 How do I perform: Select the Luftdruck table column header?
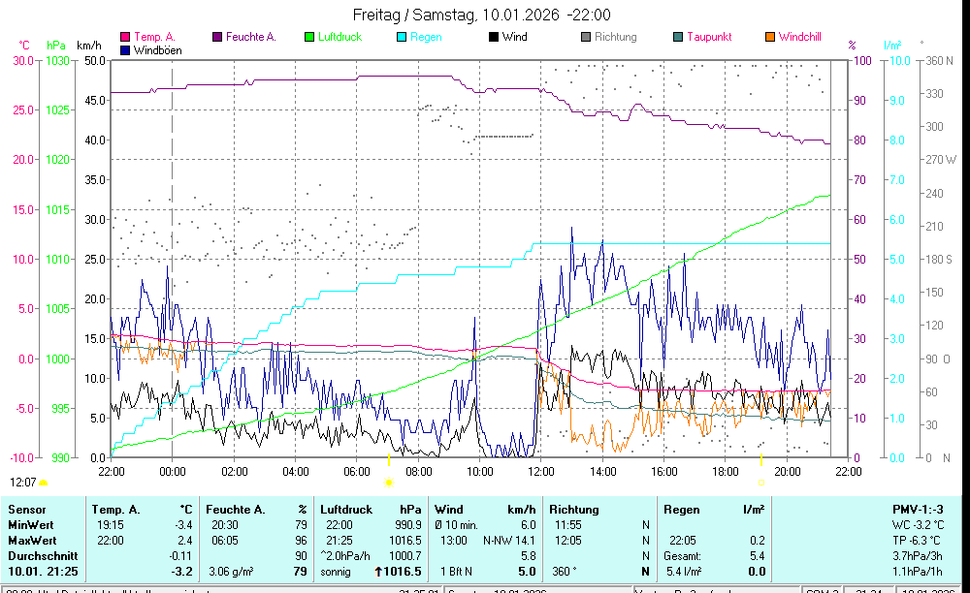click(346, 509)
